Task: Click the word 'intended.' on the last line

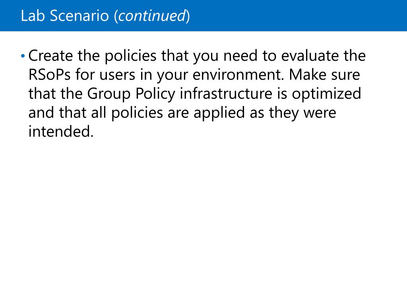Action: (x=61, y=131)
